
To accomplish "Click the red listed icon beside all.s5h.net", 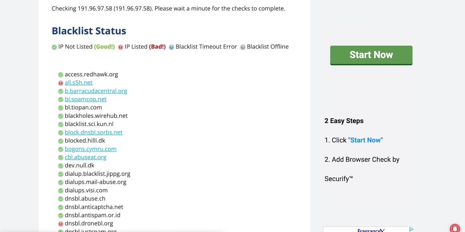I will tap(60, 83).
